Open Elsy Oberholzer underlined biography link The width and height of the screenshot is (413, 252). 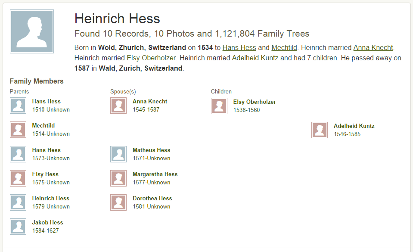tap(151, 58)
